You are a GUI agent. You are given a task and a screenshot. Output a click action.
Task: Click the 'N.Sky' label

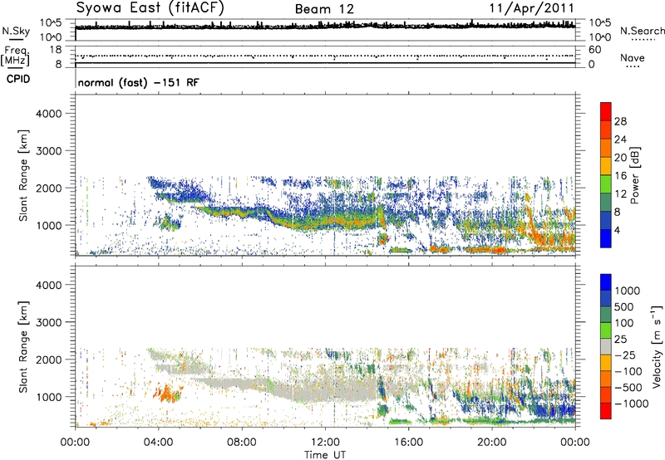16,31
